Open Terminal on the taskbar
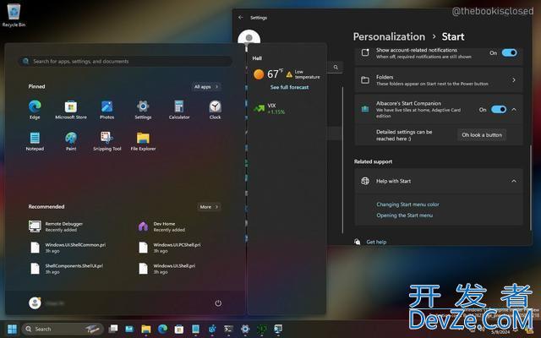This screenshot has height=338, width=541. pyautogui.click(x=228, y=329)
